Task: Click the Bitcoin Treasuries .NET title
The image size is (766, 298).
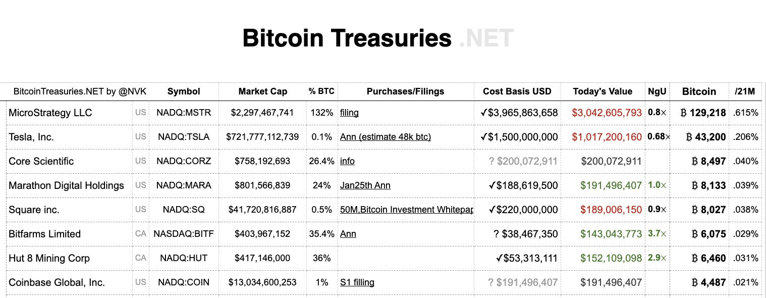Action: click(x=377, y=38)
